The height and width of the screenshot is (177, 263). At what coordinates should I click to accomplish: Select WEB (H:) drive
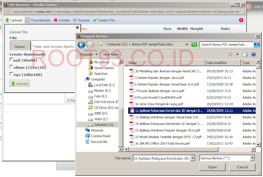point(98,113)
